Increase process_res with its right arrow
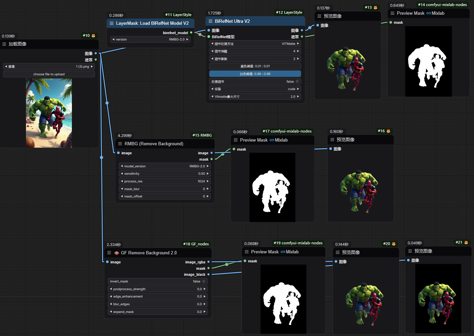This screenshot has width=474, height=336. 208,181
